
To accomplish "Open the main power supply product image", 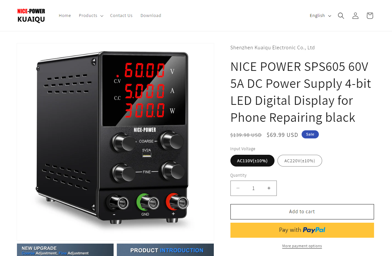I will click(116, 142).
